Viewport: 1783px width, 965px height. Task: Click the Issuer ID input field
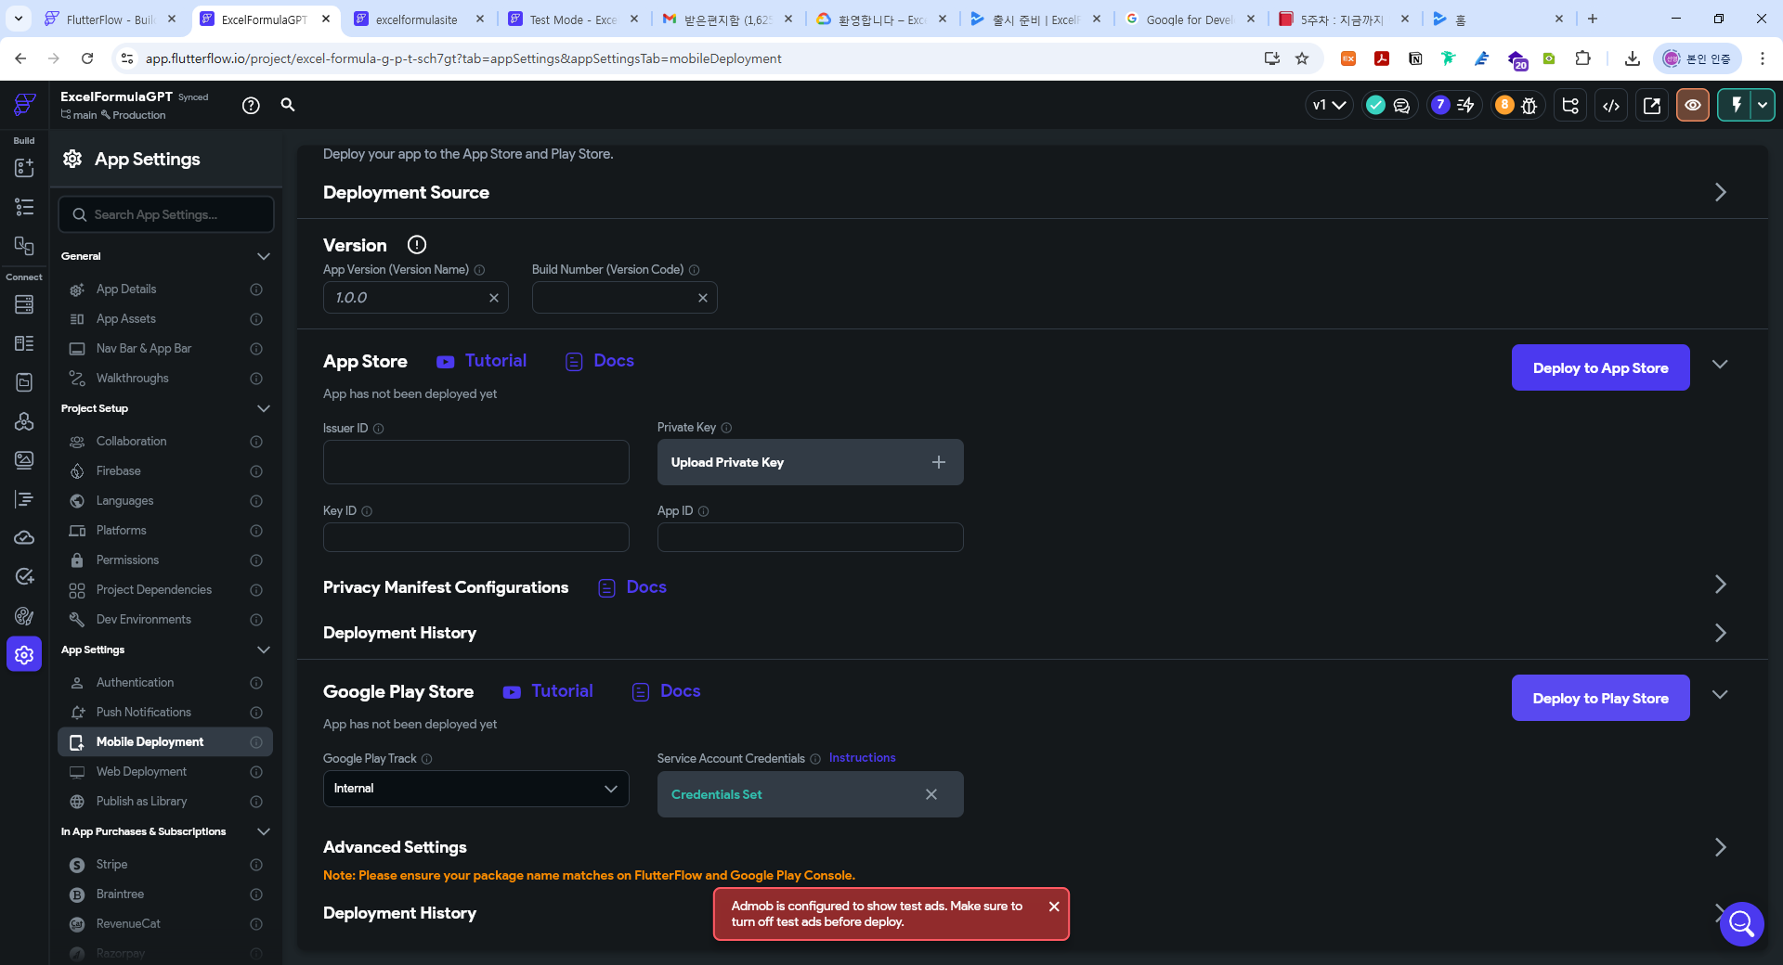tap(475, 462)
